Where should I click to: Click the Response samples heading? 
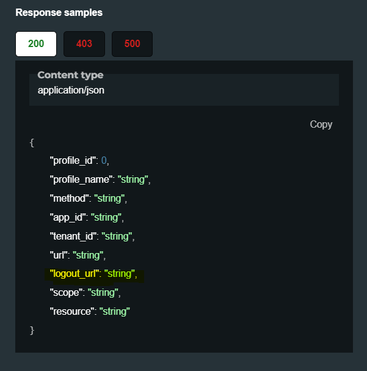coord(59,12)
